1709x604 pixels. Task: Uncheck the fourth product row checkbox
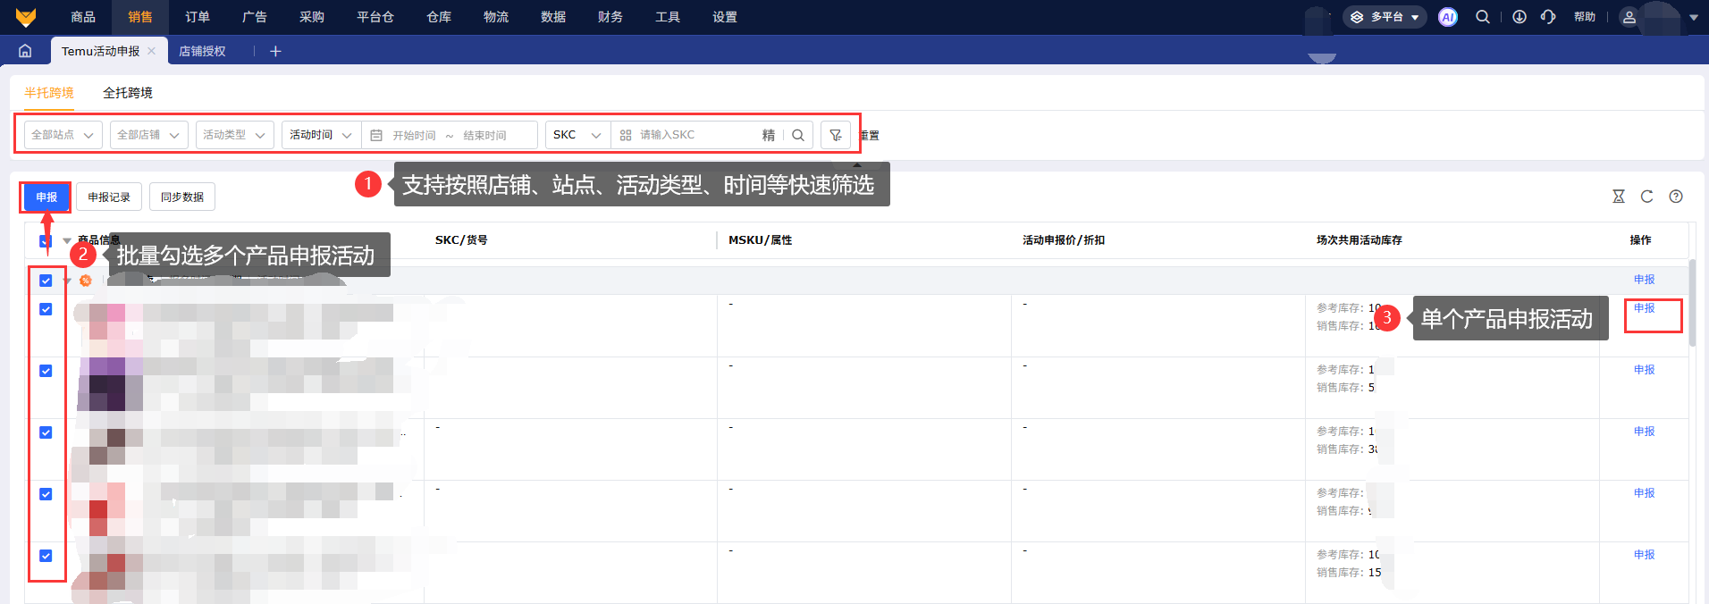46,494
